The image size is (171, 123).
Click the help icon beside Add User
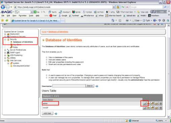click(56, 114)
